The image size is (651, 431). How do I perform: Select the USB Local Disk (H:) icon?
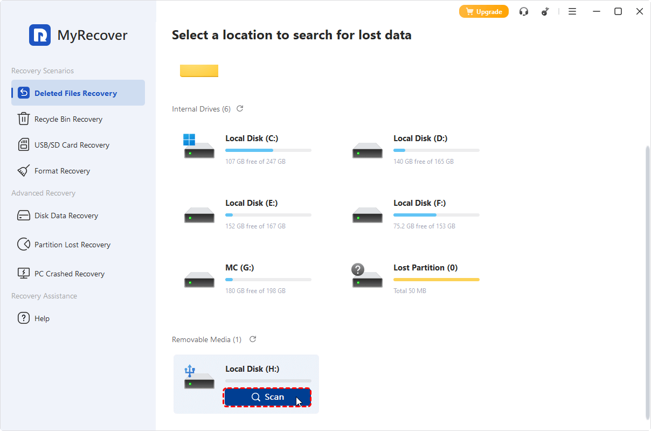pos(198,377)
